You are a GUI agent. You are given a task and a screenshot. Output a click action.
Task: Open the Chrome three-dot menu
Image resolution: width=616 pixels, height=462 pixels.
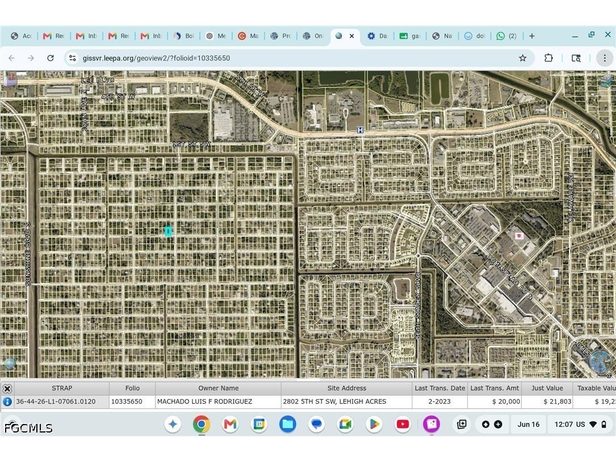point(605,58)
